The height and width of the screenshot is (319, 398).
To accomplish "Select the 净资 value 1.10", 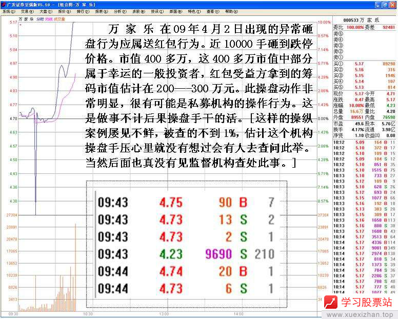I will click(x=360, y=136).
